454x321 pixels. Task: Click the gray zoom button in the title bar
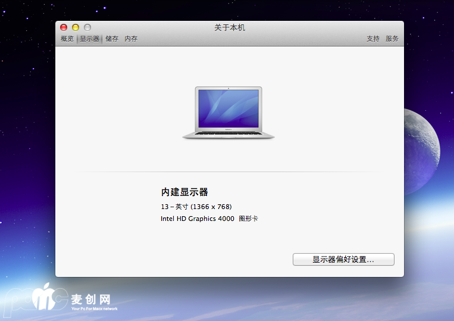[x=87, y=27]
